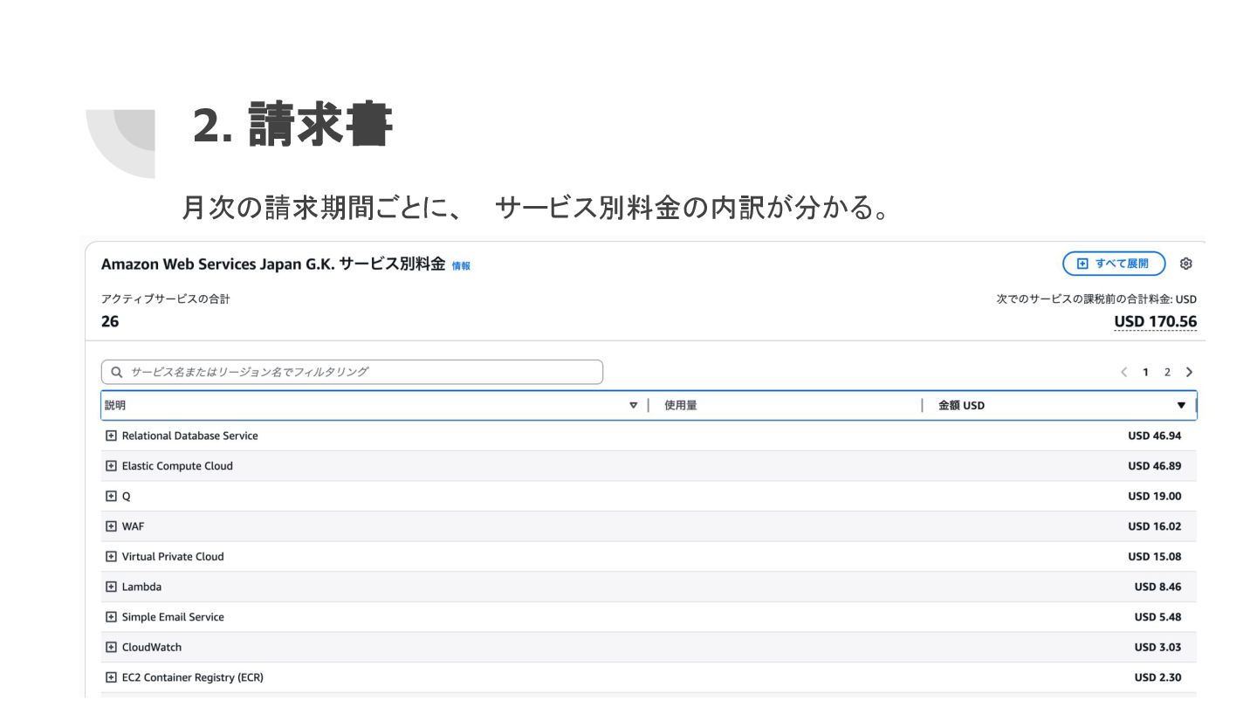The image size is (1257, 707).
Task: Click the 2. 請求書 slide title
Action: pyautogui.click(x=293, y=125)
